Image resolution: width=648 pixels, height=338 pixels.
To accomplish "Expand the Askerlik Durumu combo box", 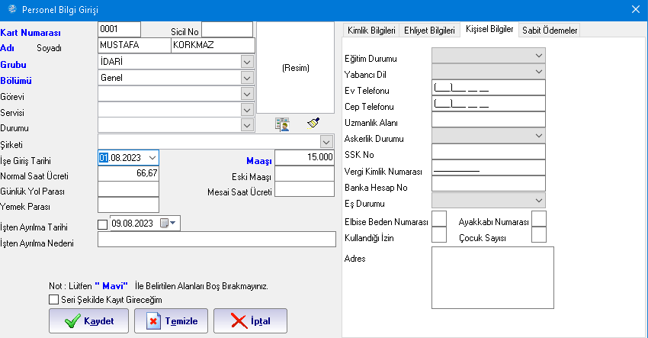I will pyautogui.click(x=538, y=136).
